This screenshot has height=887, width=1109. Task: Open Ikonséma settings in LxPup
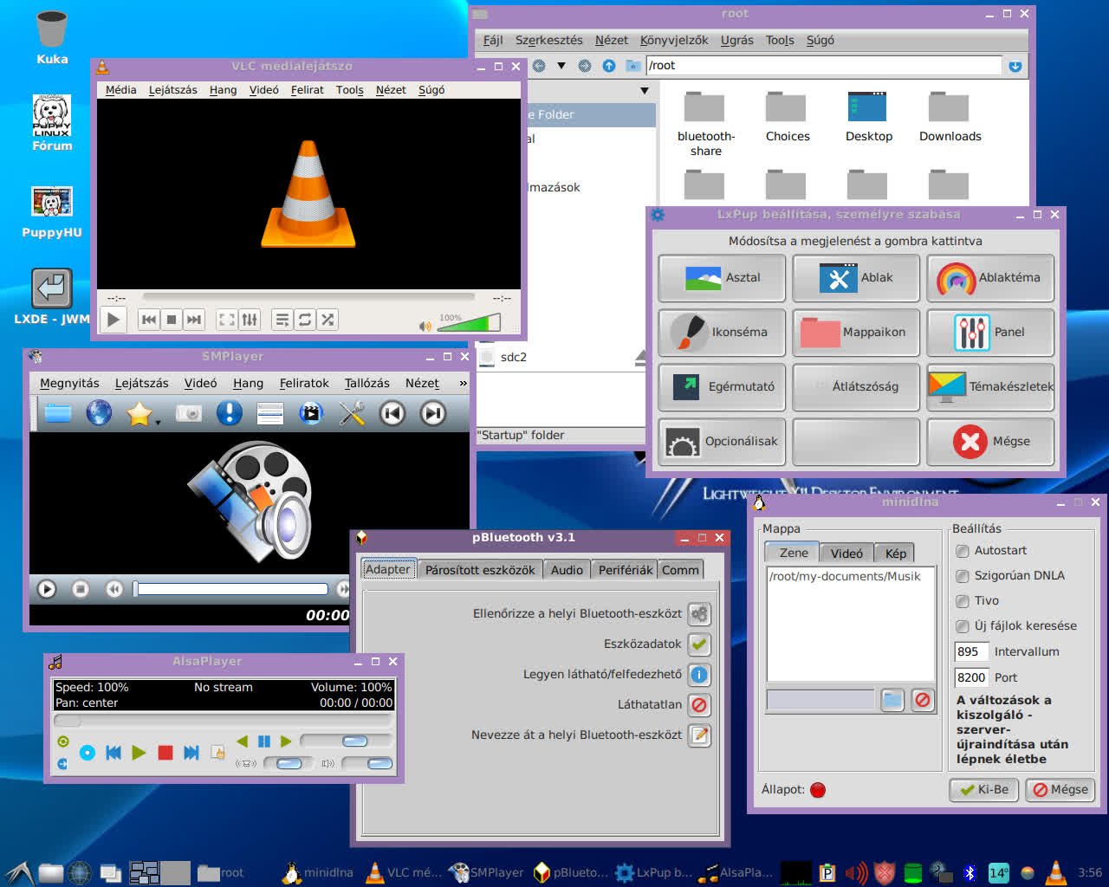tap(722, 332)
